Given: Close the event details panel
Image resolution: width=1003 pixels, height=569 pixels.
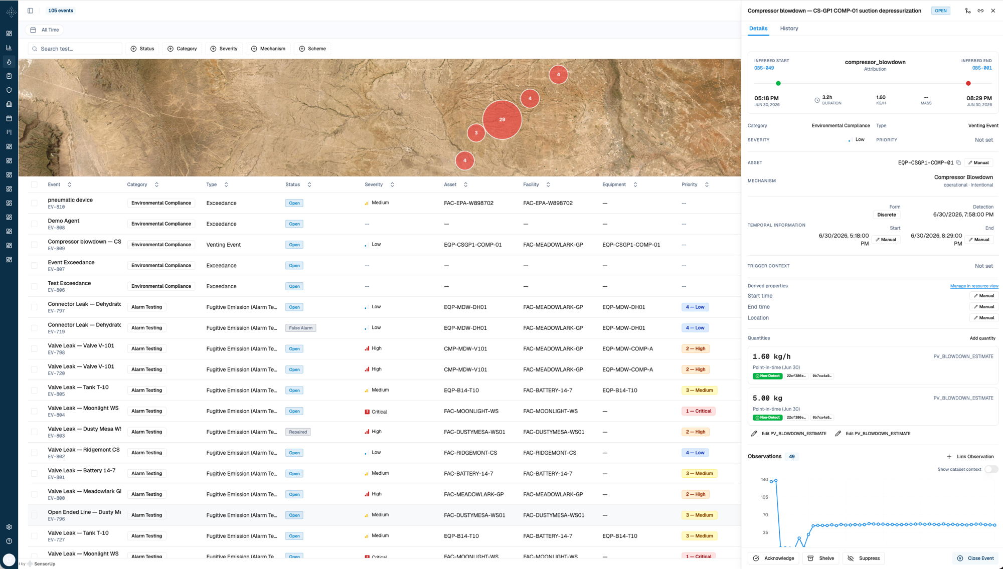Looking at the screenshot, I should point(993,11).
